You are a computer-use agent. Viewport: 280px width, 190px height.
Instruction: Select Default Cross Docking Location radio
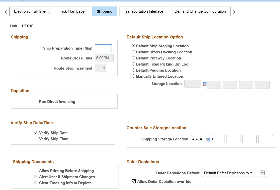point(134,52)
